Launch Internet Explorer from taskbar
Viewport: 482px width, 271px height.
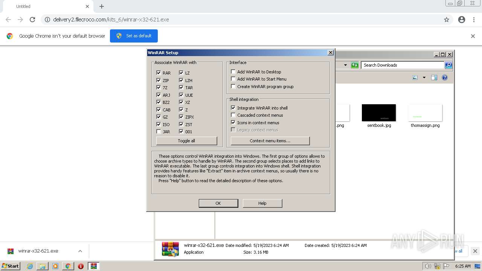click(30, 266)
